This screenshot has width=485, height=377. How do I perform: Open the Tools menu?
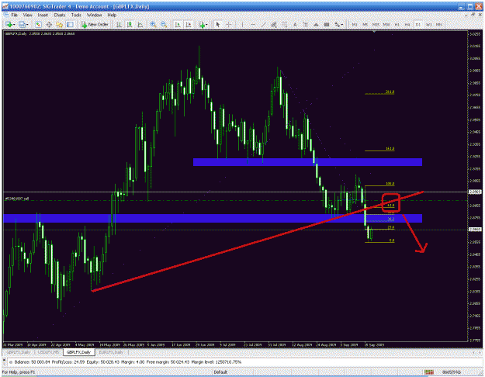point(76,16)
